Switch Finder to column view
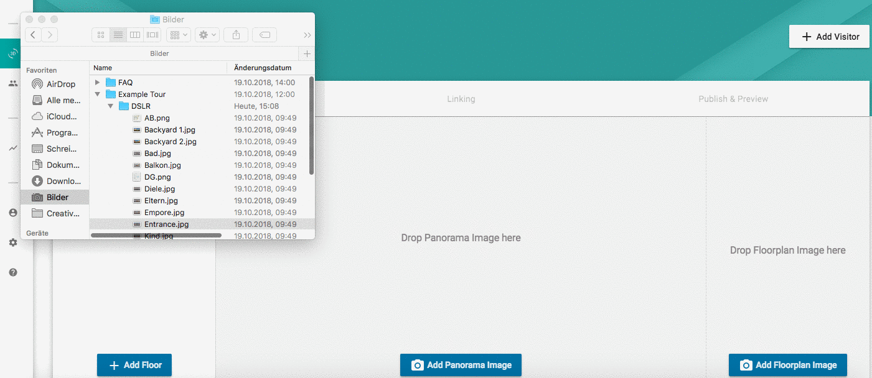The width and height of the screenshot is (872, 378). pyautogui.click(x=135, y=35)
